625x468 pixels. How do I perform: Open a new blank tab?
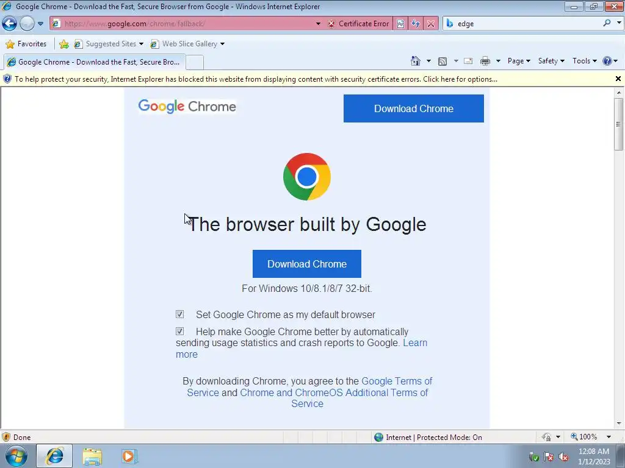click(x=195, y=63)
